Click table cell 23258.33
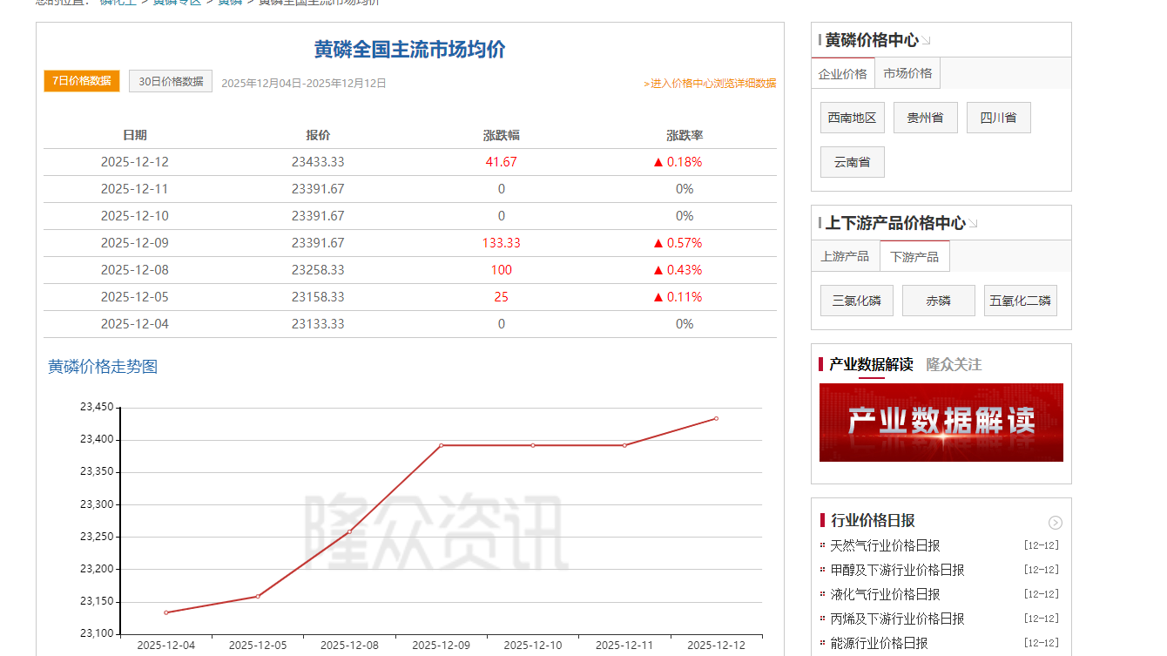Viewport: 1167px width, 656px height. coord(318,270)
